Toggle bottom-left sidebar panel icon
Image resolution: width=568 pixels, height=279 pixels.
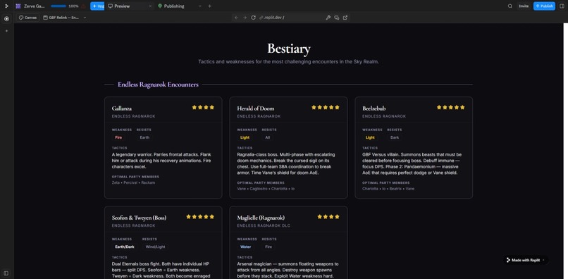point(6,273)
